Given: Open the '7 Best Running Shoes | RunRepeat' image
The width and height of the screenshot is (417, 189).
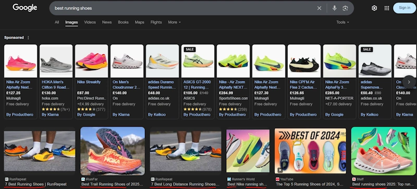Looking at the screenshot, I should click(x=40, y=151).
